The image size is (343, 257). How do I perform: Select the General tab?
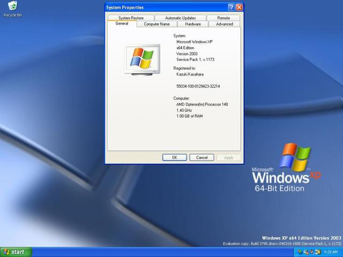point(122,24)
